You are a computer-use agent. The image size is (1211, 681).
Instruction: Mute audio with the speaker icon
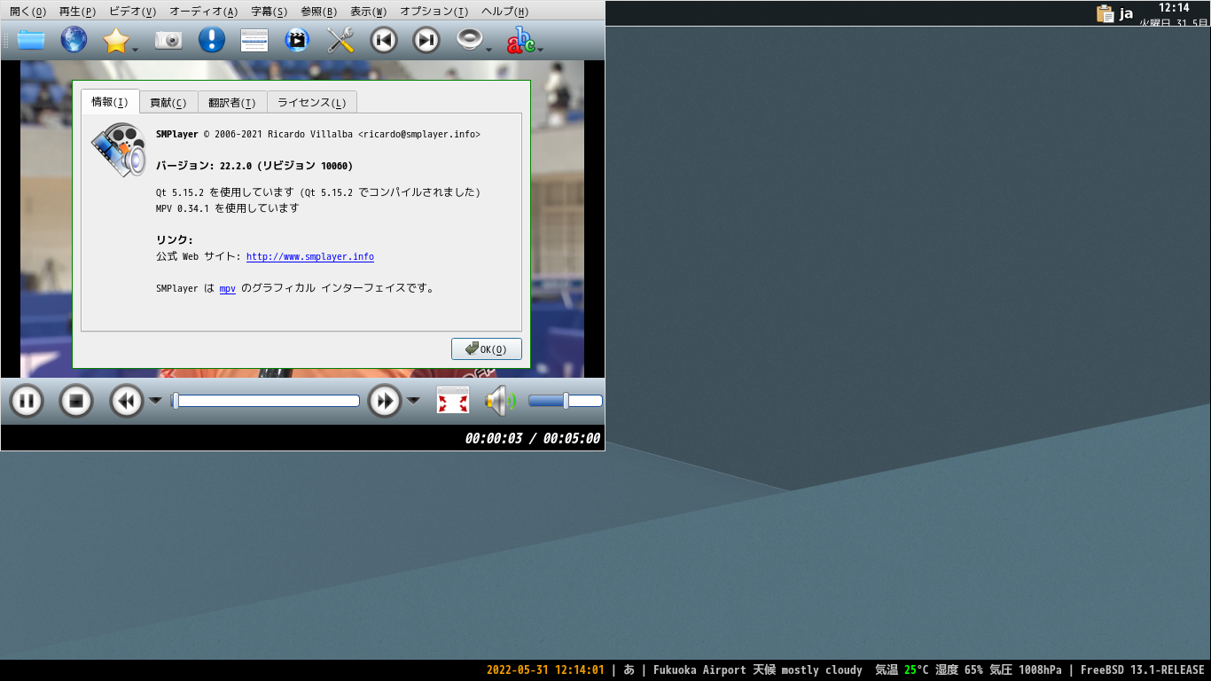click(x=500, y=402)
